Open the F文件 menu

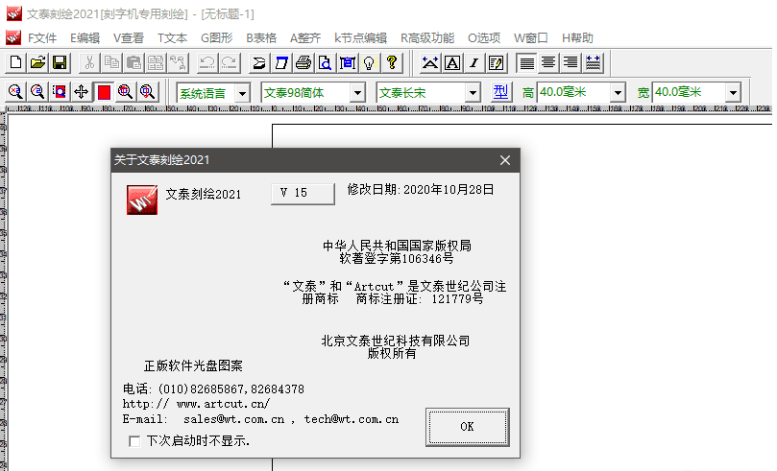tap(41, 38)
